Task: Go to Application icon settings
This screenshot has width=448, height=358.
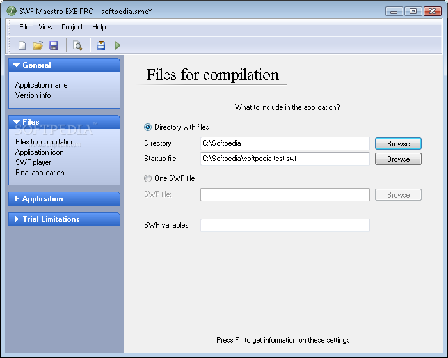Action: [40, 152]
